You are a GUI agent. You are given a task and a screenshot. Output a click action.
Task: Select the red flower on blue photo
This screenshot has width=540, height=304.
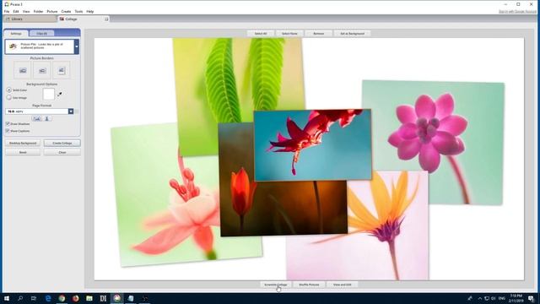tap(313, 144)
